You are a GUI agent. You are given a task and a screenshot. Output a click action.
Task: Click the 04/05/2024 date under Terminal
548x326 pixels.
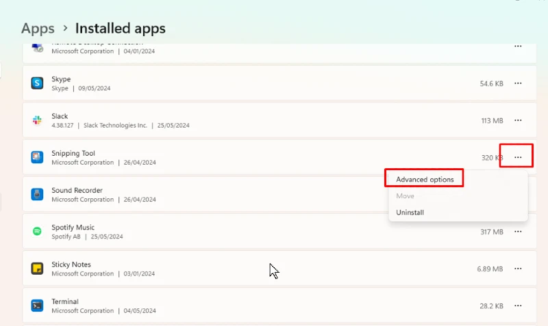click(140, 311)
